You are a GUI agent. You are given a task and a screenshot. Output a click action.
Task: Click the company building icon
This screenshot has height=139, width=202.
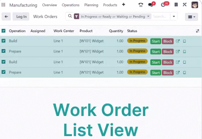tap(176, 5)
